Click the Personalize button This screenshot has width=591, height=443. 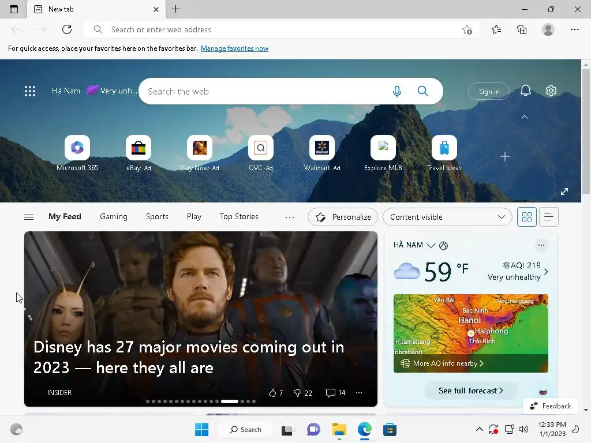coord(343,217)
